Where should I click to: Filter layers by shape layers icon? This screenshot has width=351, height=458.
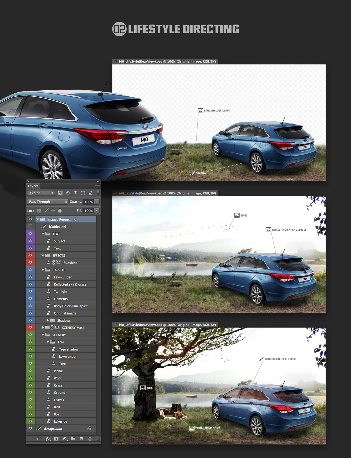(x=83, y=193)
